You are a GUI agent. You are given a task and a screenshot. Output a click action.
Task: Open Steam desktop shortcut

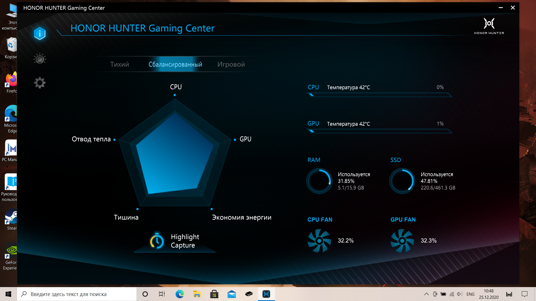pos(11,220)
